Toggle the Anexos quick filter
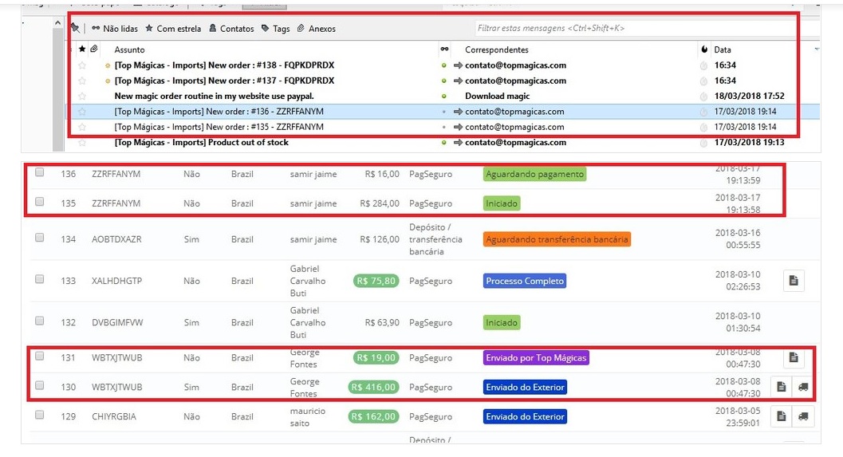 tap(316, 29)
